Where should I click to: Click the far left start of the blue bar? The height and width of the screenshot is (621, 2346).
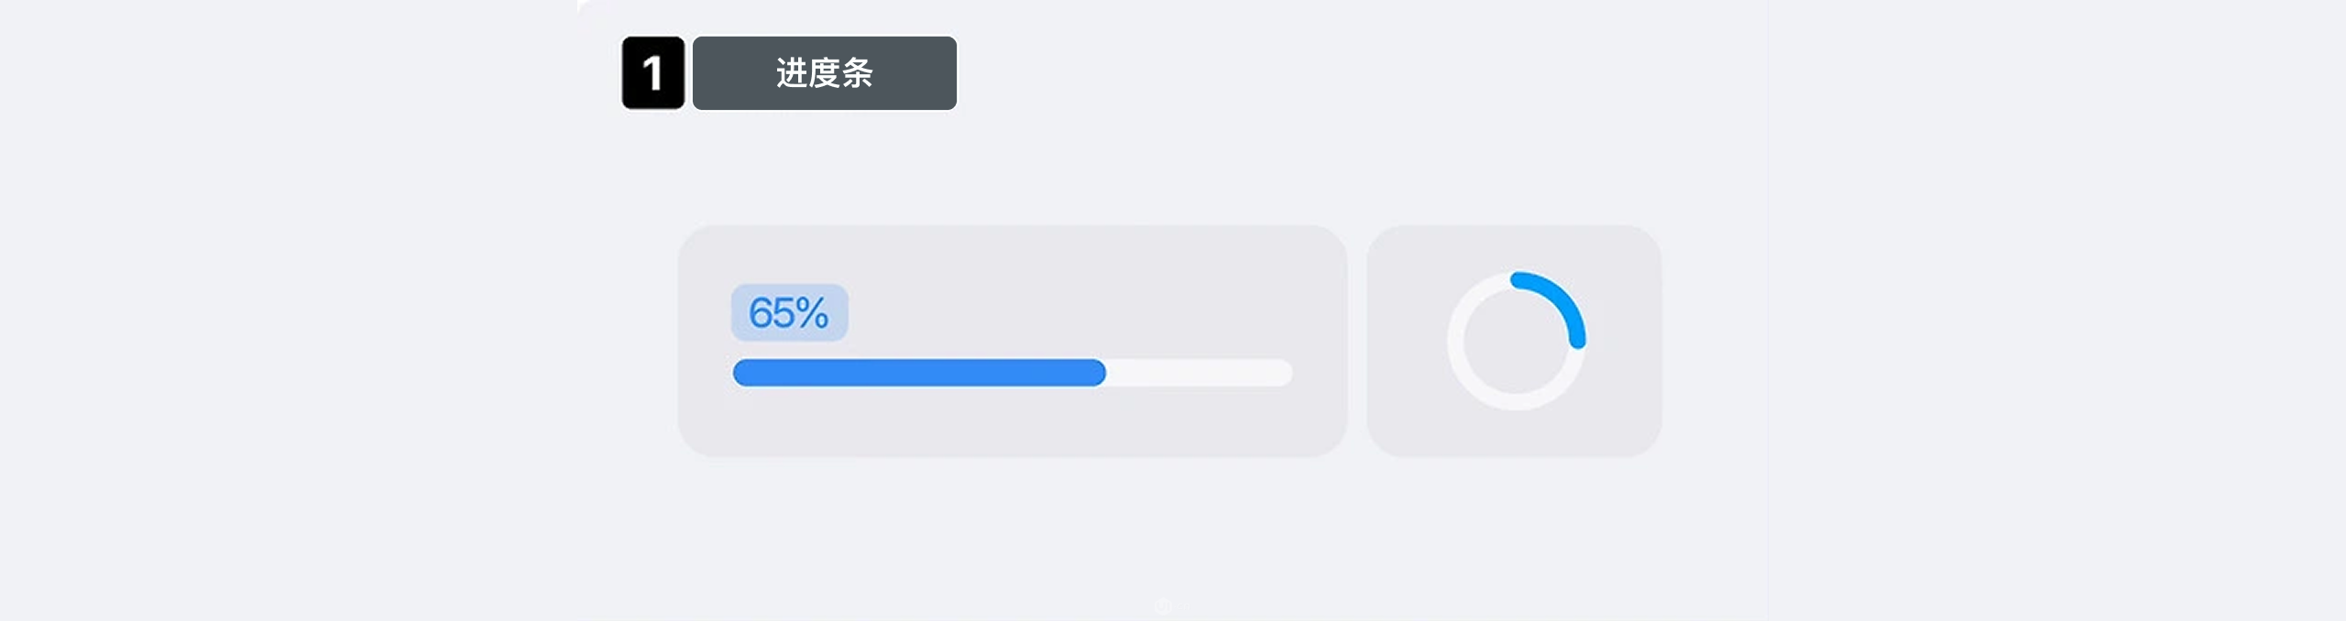[742, 373]
